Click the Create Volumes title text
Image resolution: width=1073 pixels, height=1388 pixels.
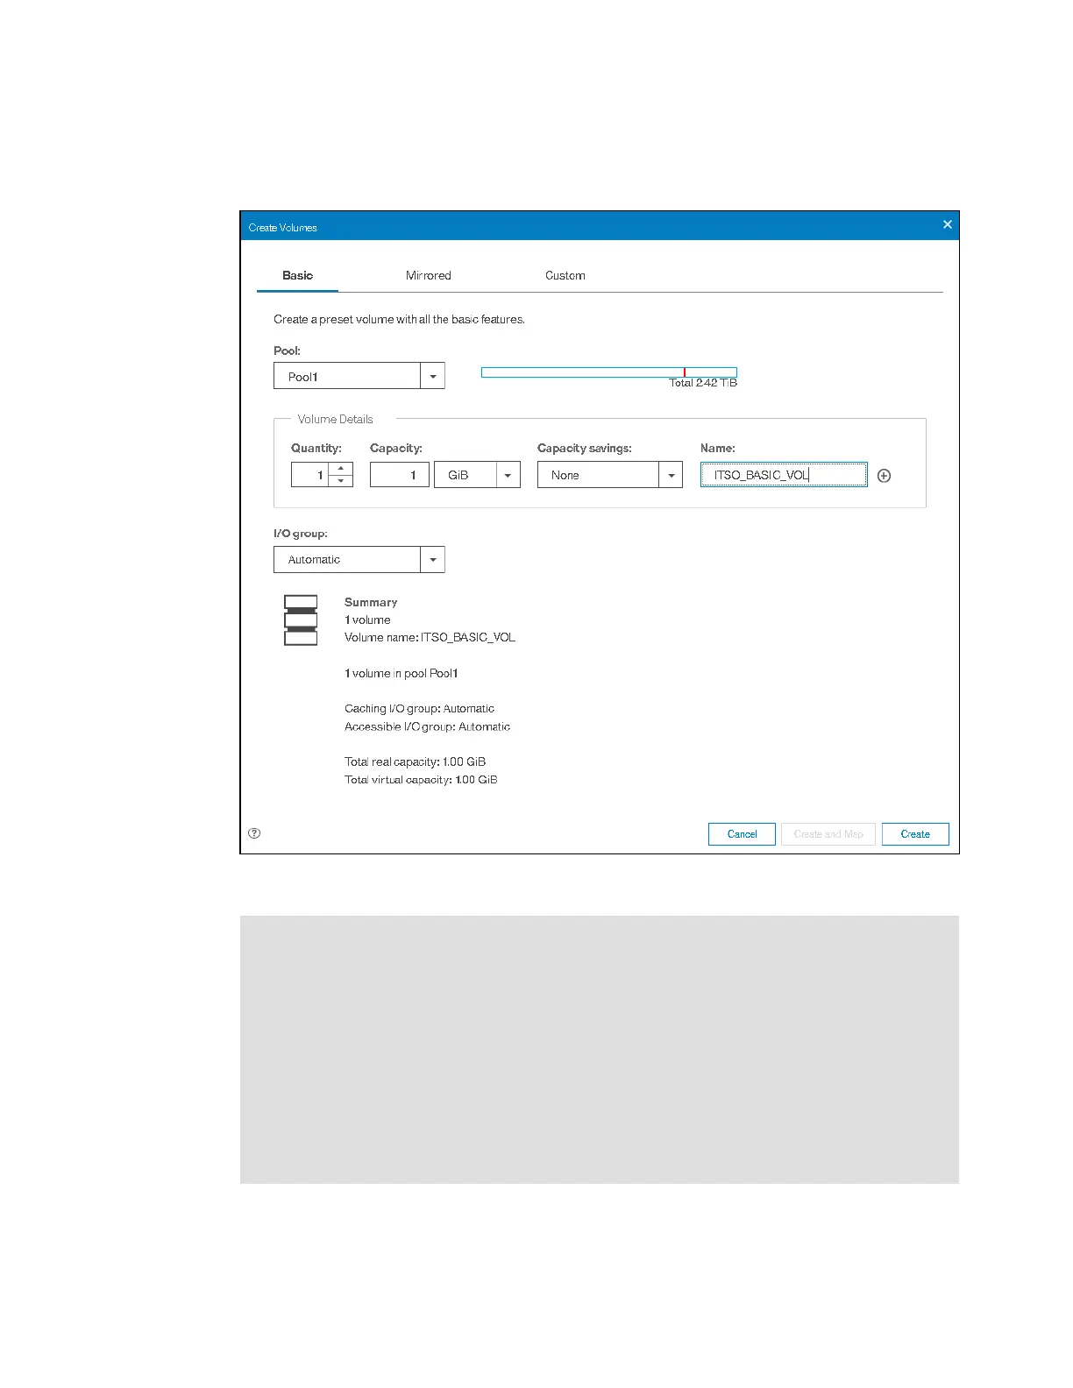[x=282, y=227]
